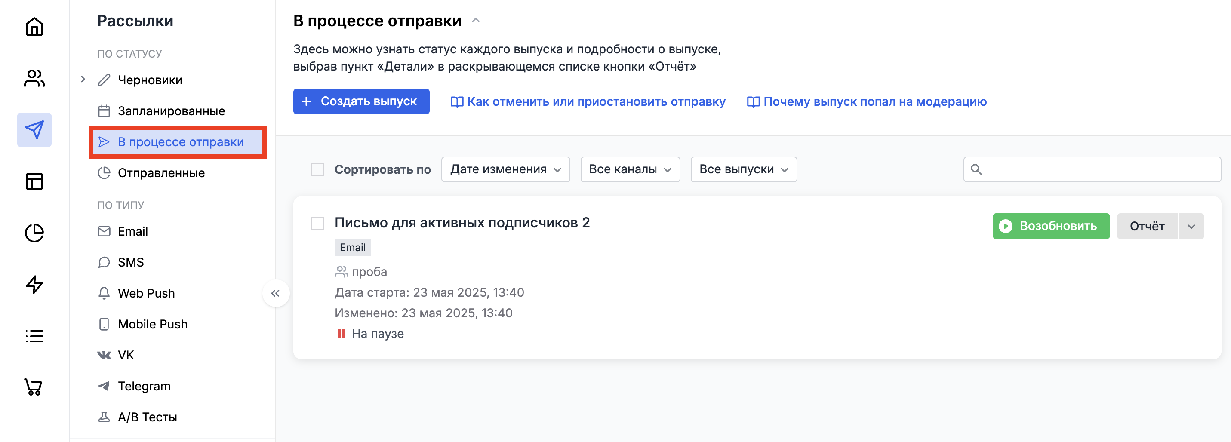Open the lightning bolt automation icon
Image resolution: width=1231 pixels, height=442 pixels.
(34, 285)
